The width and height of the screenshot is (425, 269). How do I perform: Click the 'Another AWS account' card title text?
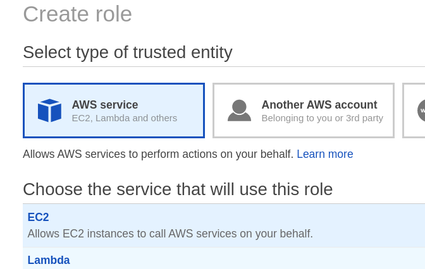tap(319, 105)
